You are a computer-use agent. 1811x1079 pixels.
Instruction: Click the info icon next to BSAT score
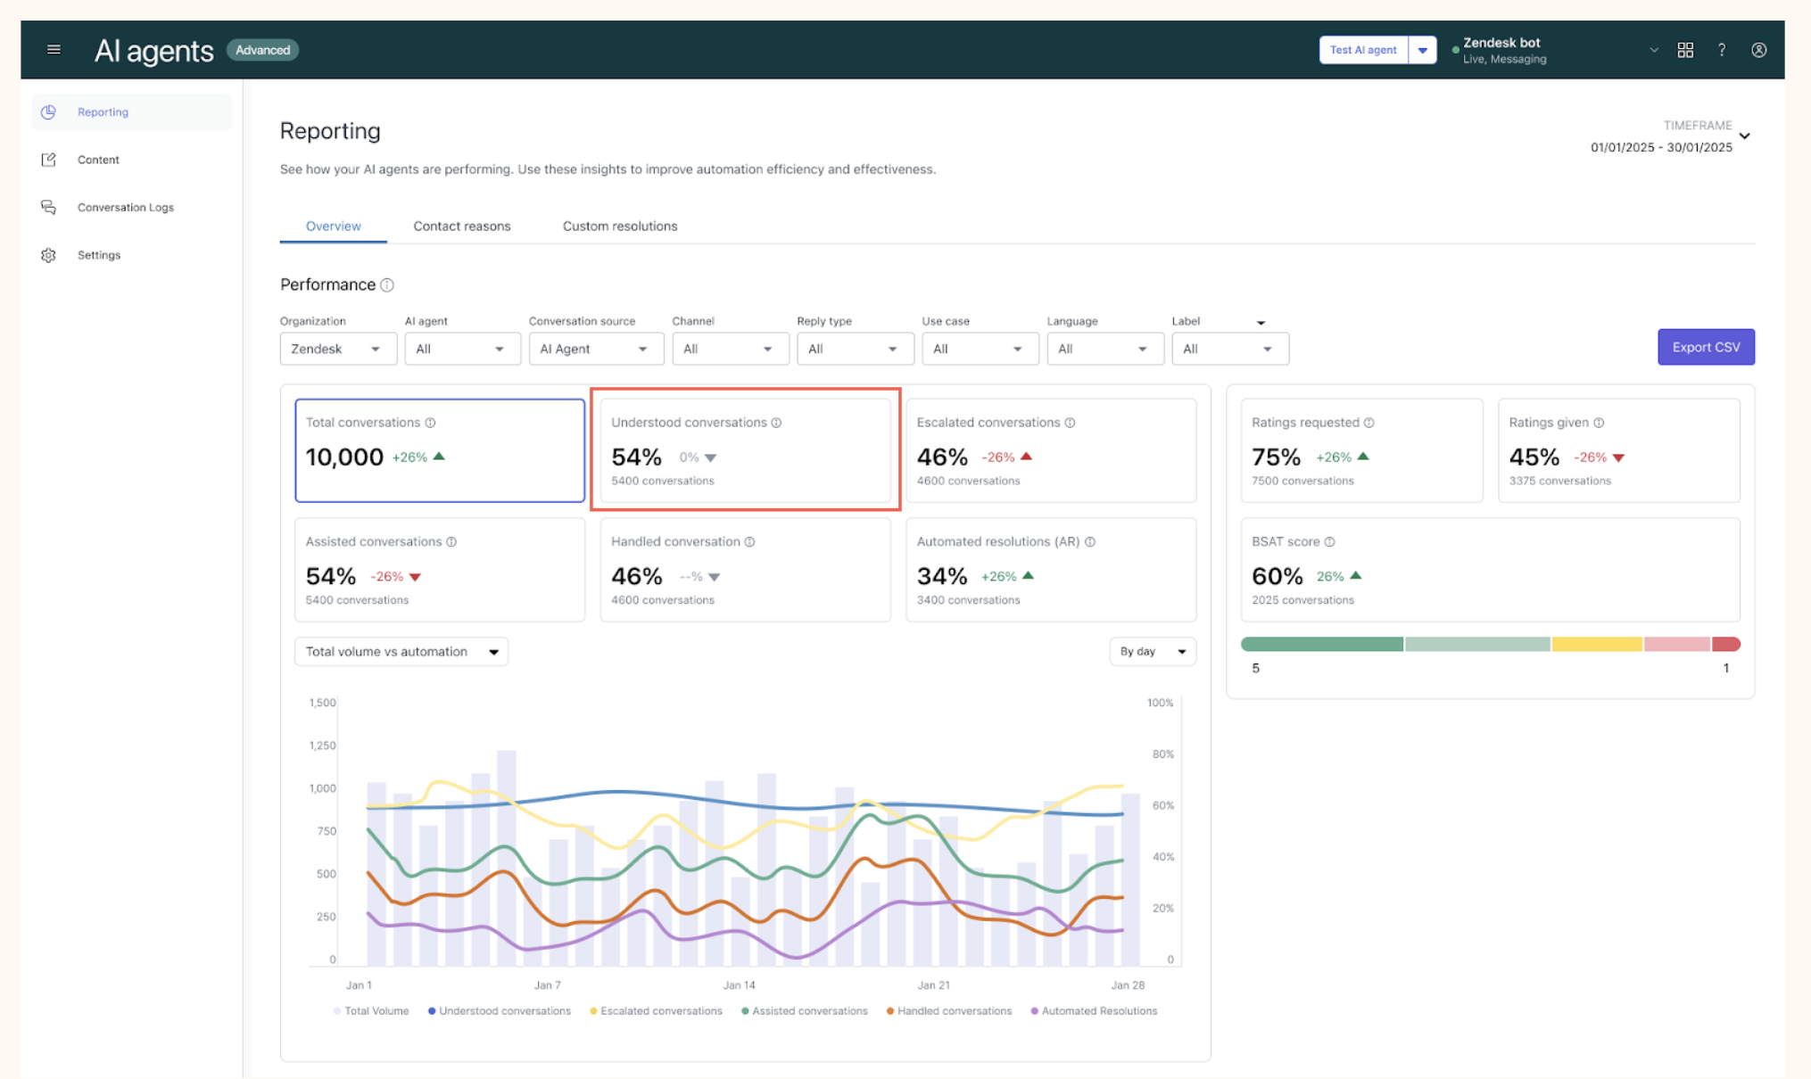coord(1329,542)
